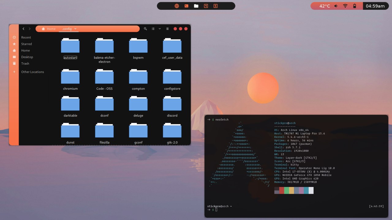Toggle list view in file manager
Screen dimensions: 392x220
153,29
